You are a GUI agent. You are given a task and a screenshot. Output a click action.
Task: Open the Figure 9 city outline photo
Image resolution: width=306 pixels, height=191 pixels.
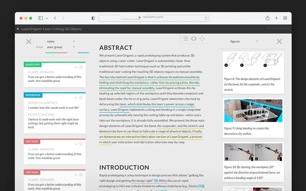[253, 111]
